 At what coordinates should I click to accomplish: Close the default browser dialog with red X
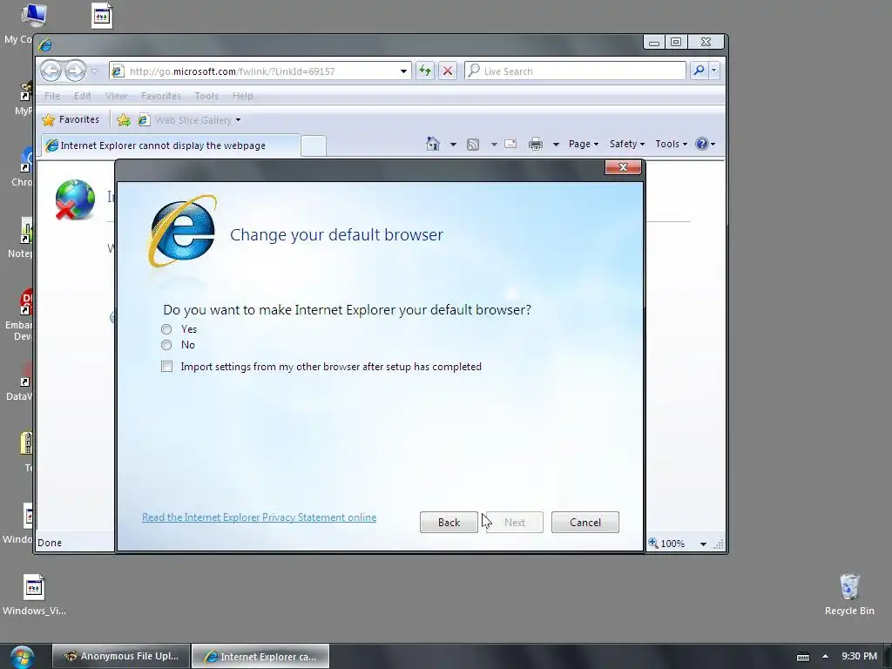[623, 167]
